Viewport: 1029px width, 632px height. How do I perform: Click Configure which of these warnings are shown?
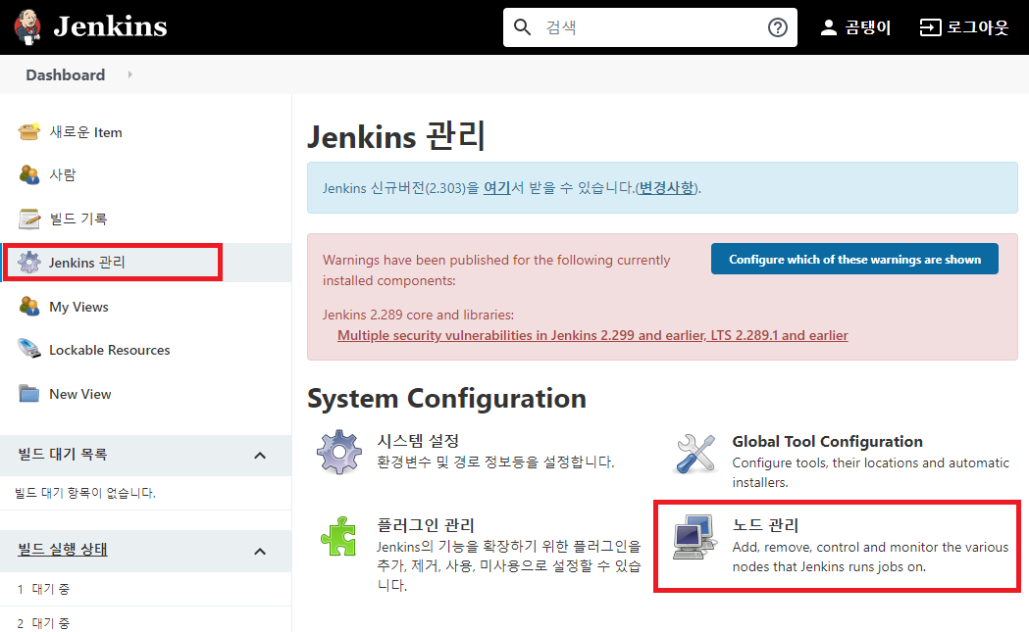tap(854, 259)
